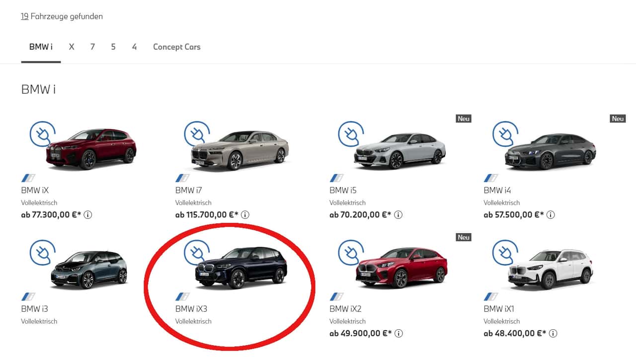Click the BMW i stripe logo above BMW i4
636x357 pixels.
pyautogui.click(x=491, y=178)
